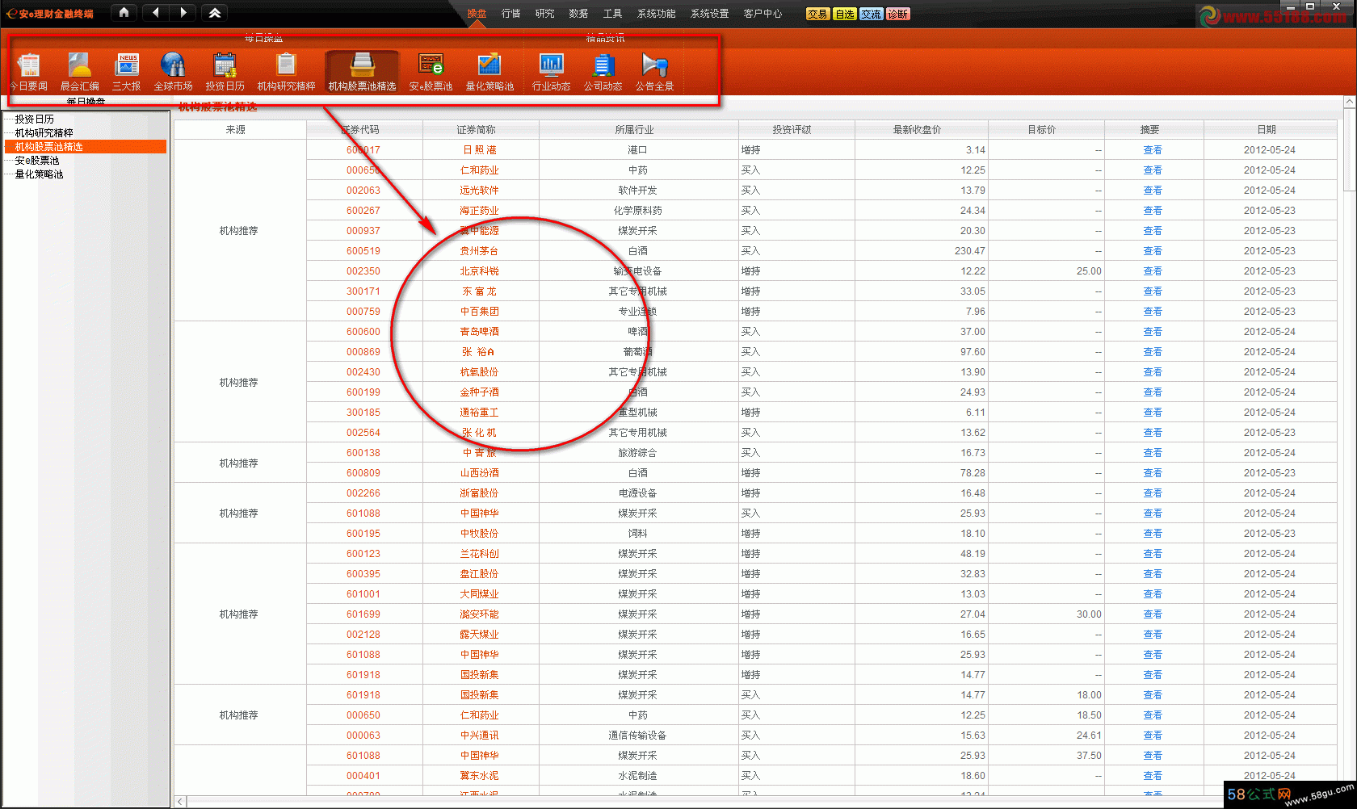
Task: Open the 操盘 menu tab
Action: click(x=477, y=14)
